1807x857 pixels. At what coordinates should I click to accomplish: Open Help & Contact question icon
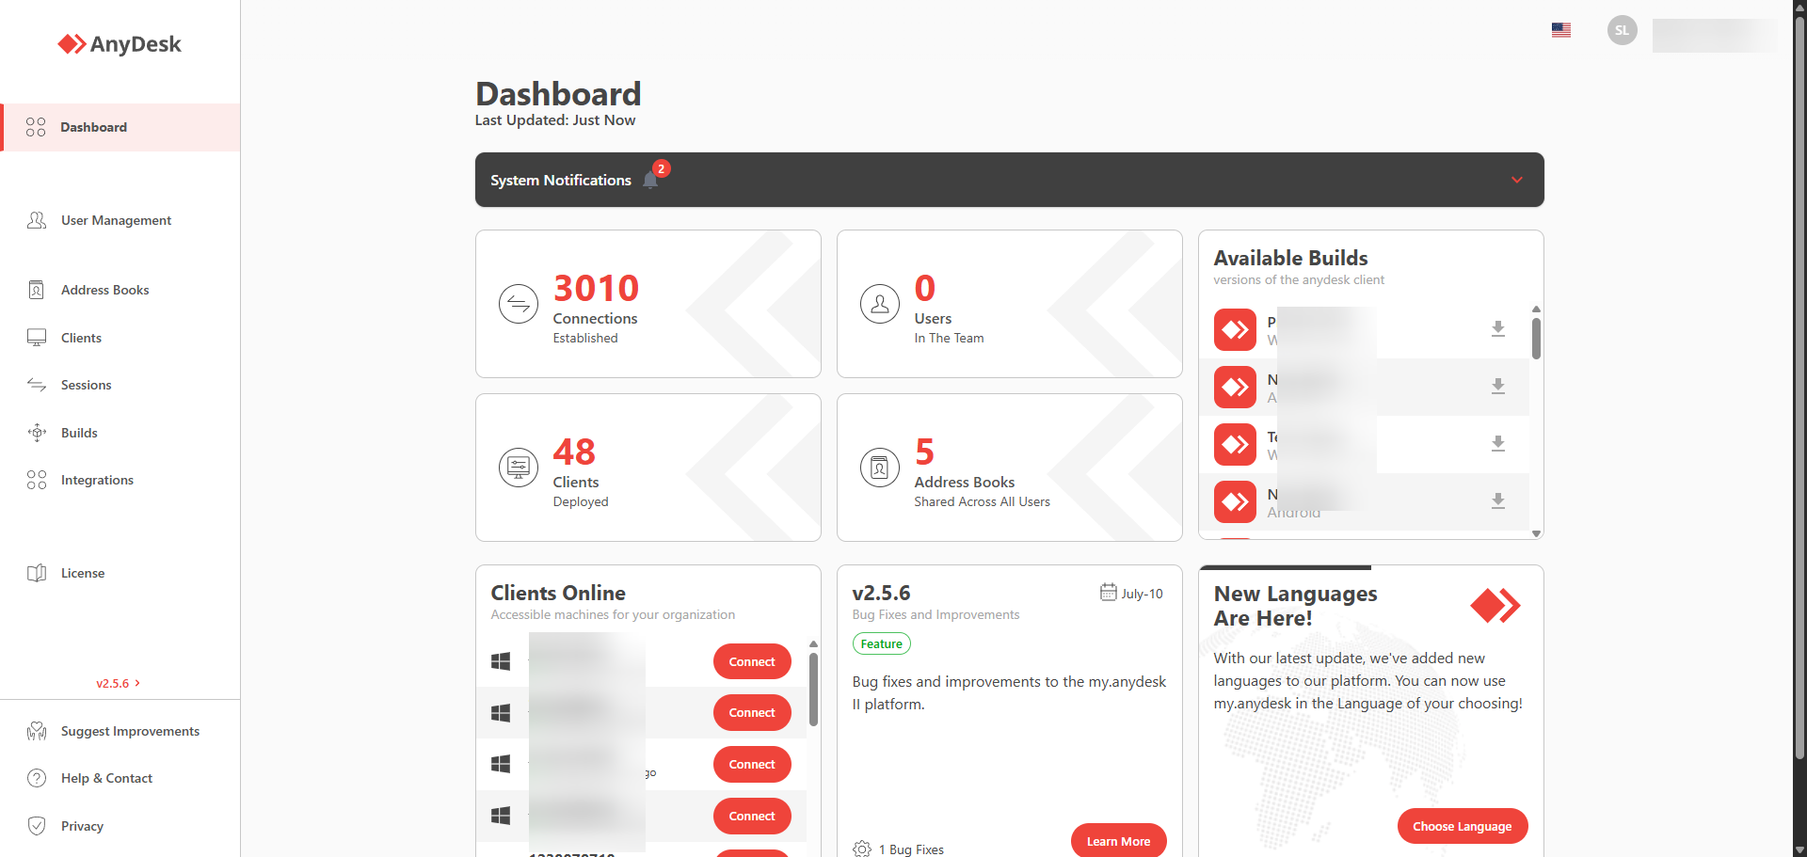[x=37, y=778]
